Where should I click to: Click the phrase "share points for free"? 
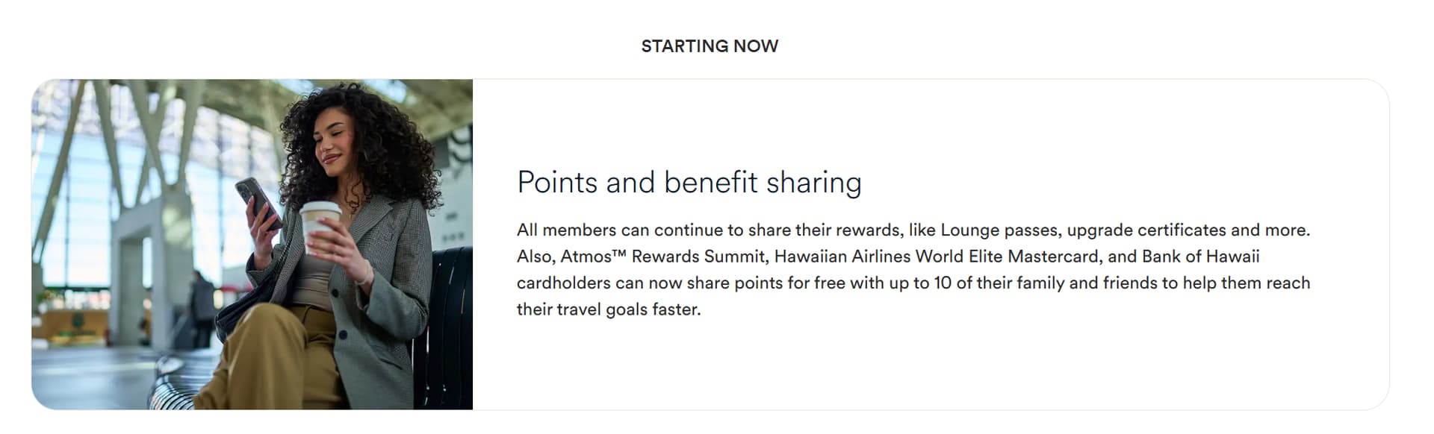coord(766,283)
